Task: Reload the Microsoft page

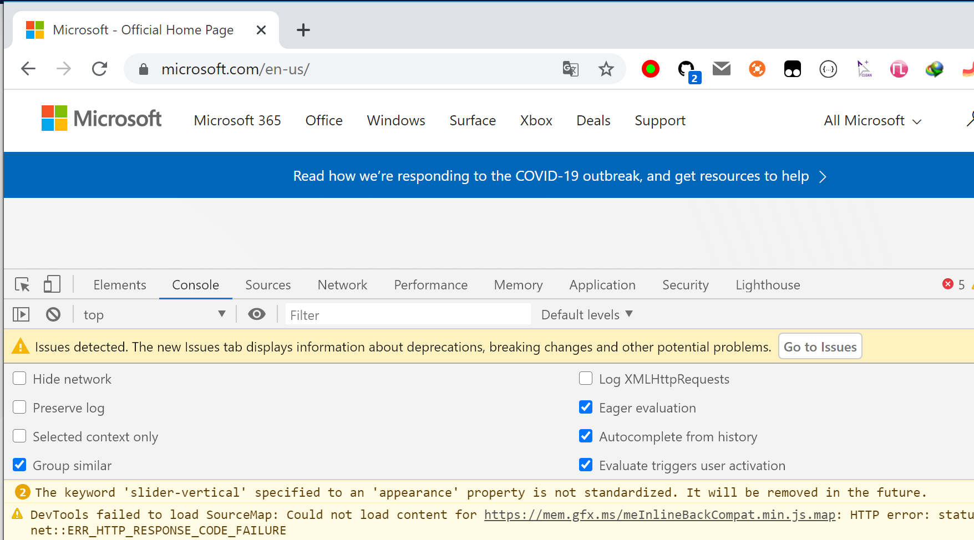Action: [x=100, y=69]
